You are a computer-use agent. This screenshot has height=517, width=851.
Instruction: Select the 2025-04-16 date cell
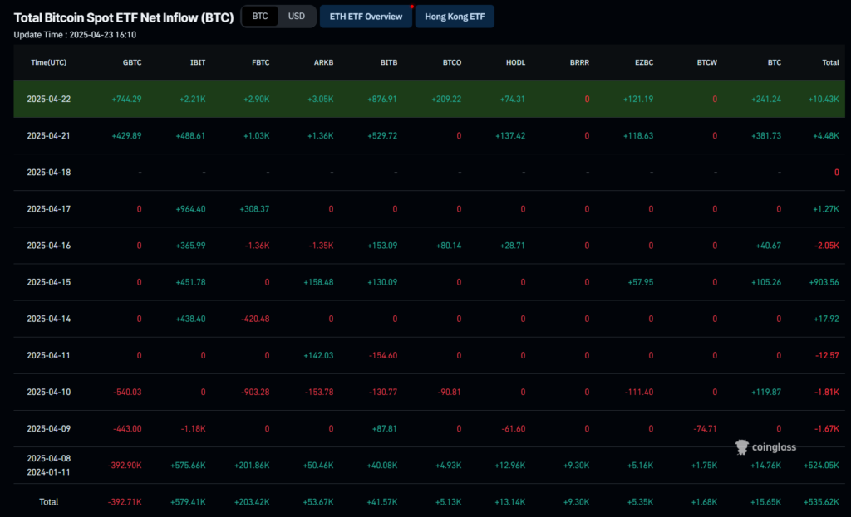(x=49, y=246)
